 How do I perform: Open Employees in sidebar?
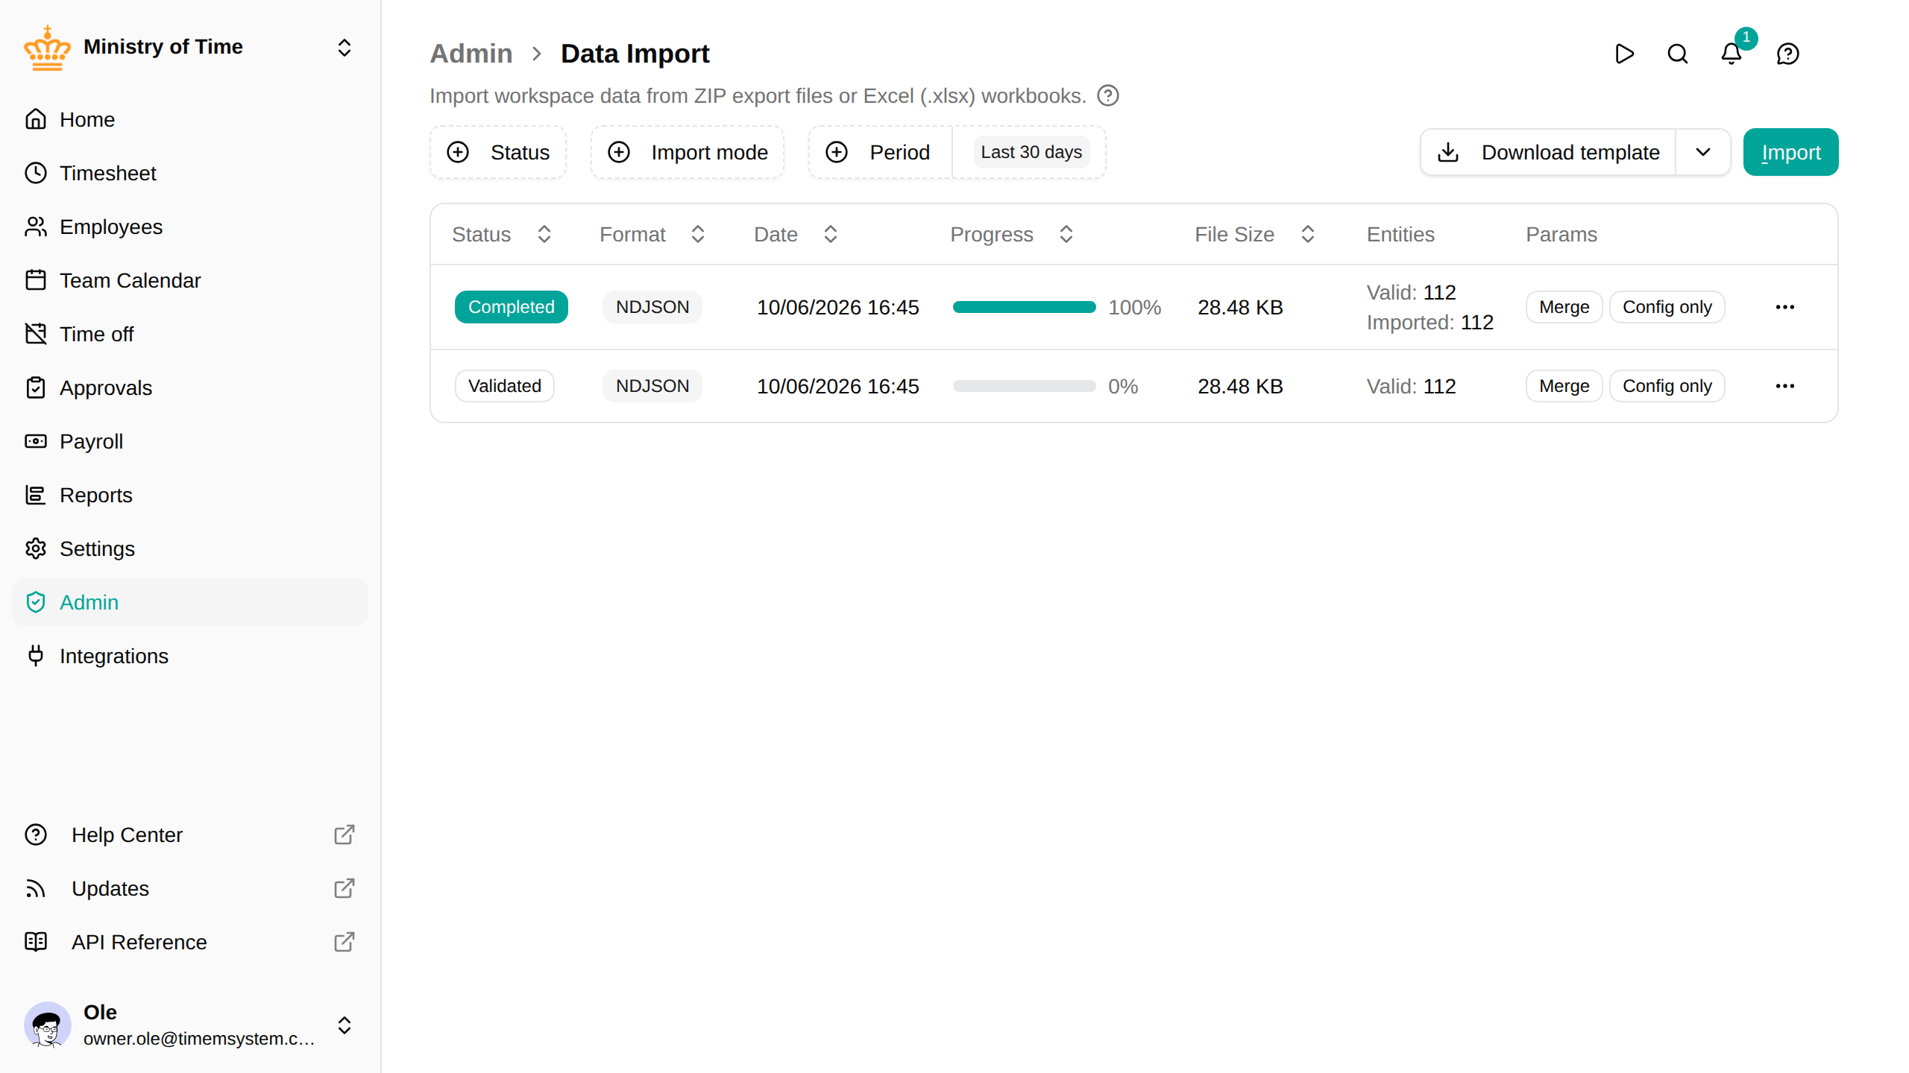pos(190,227)
